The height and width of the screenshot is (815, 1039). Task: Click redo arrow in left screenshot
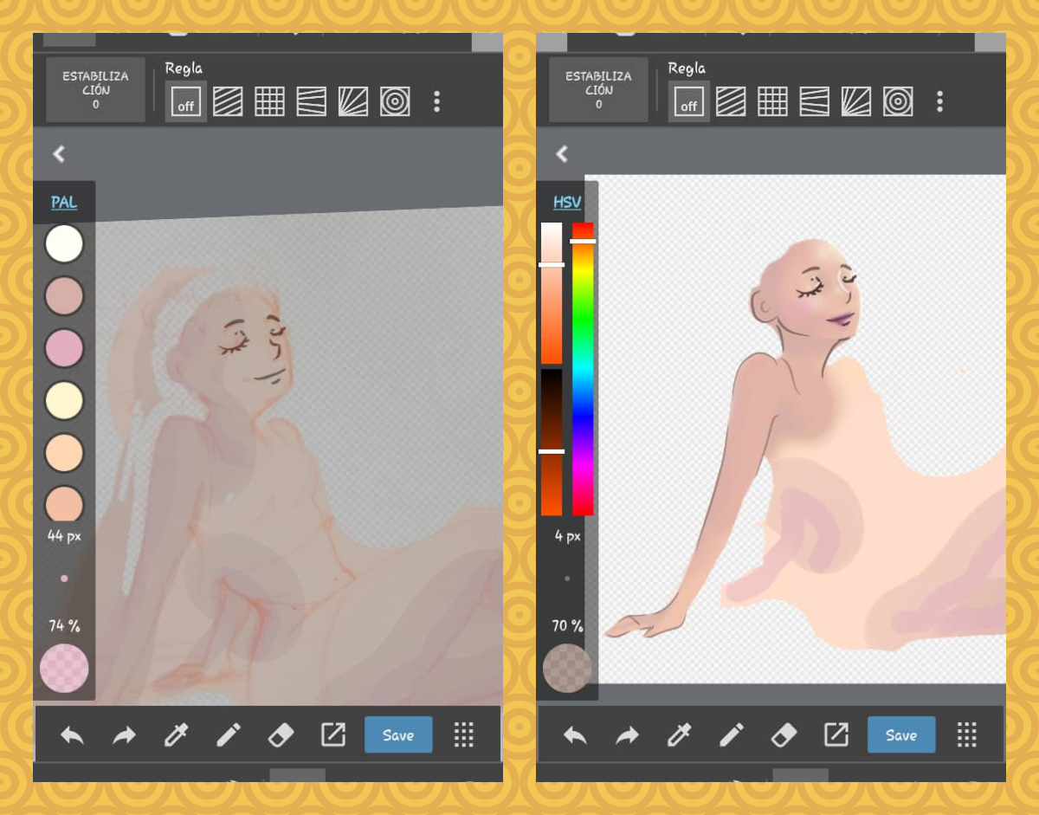[x=125, y=735]
